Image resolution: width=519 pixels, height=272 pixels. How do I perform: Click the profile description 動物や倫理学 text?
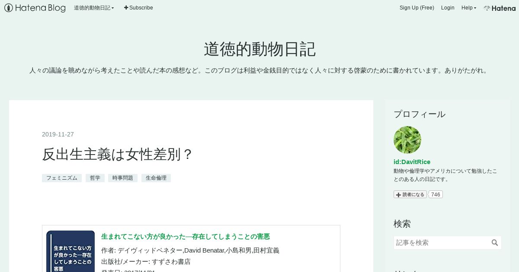(445, 175)
